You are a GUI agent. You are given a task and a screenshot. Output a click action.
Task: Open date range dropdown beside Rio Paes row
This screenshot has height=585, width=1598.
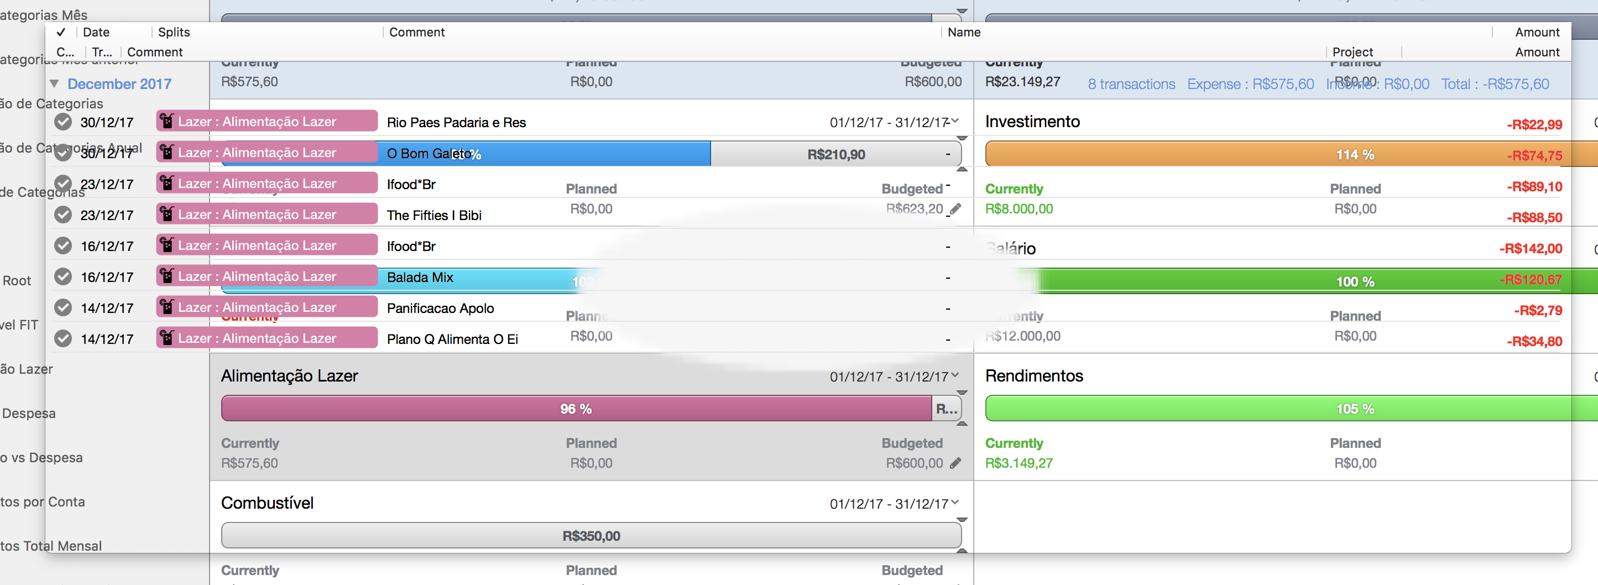pos(955,121)
